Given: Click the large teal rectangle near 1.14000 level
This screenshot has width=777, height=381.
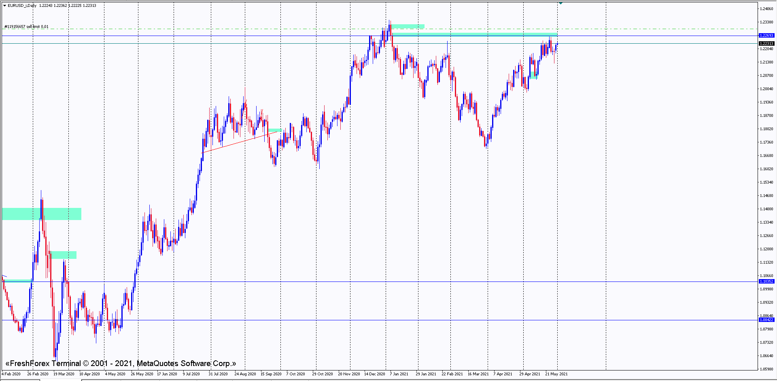Looking at the screenshot, I should 42,214.
